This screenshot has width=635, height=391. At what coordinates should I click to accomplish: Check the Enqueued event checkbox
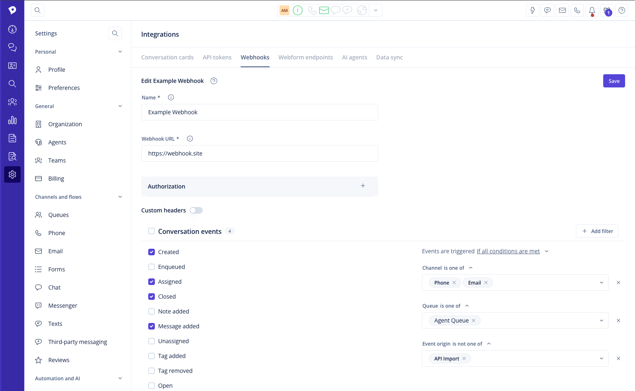[152, 267]
